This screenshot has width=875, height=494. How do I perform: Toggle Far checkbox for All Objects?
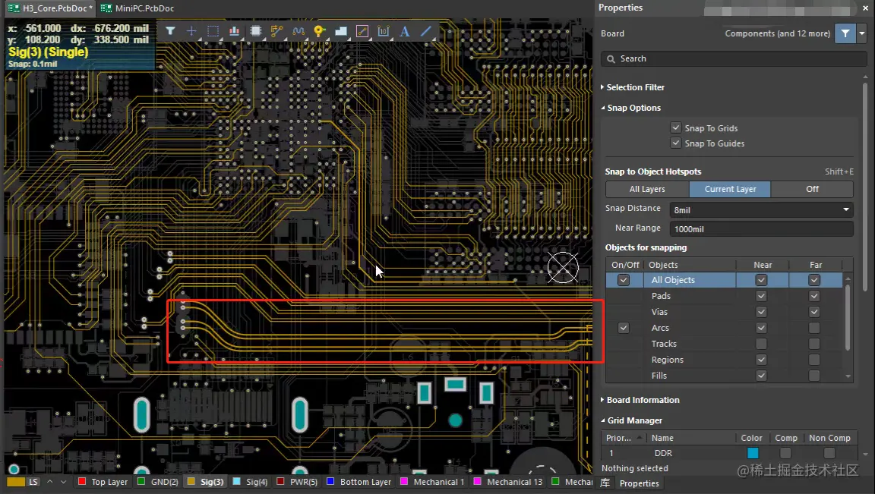(x=814, y=280)
